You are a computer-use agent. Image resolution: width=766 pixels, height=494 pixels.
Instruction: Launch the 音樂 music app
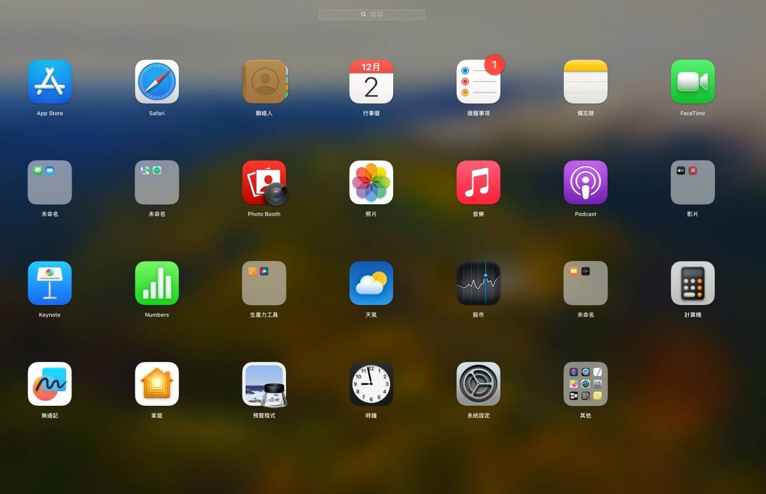[x=479, y=183]
